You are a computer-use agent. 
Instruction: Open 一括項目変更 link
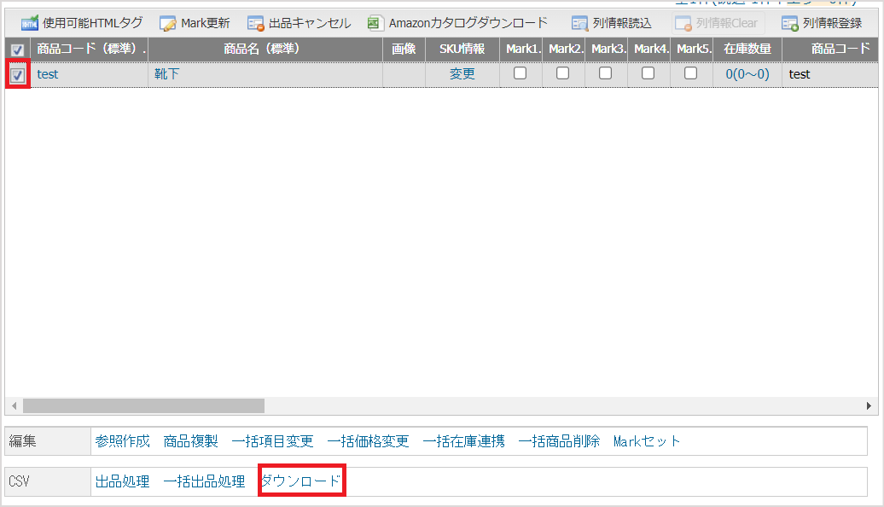[x=272, y=441]
